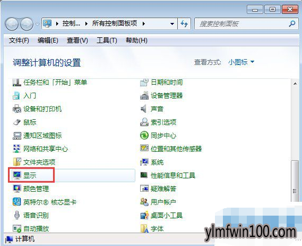Open the 鼠标 mouse icon
The width and height of the screenshot is (302, 246).
[17, 122]
